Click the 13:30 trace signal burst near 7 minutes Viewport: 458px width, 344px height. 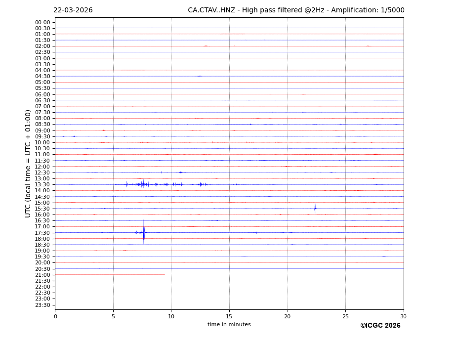[x=142, y=184]
